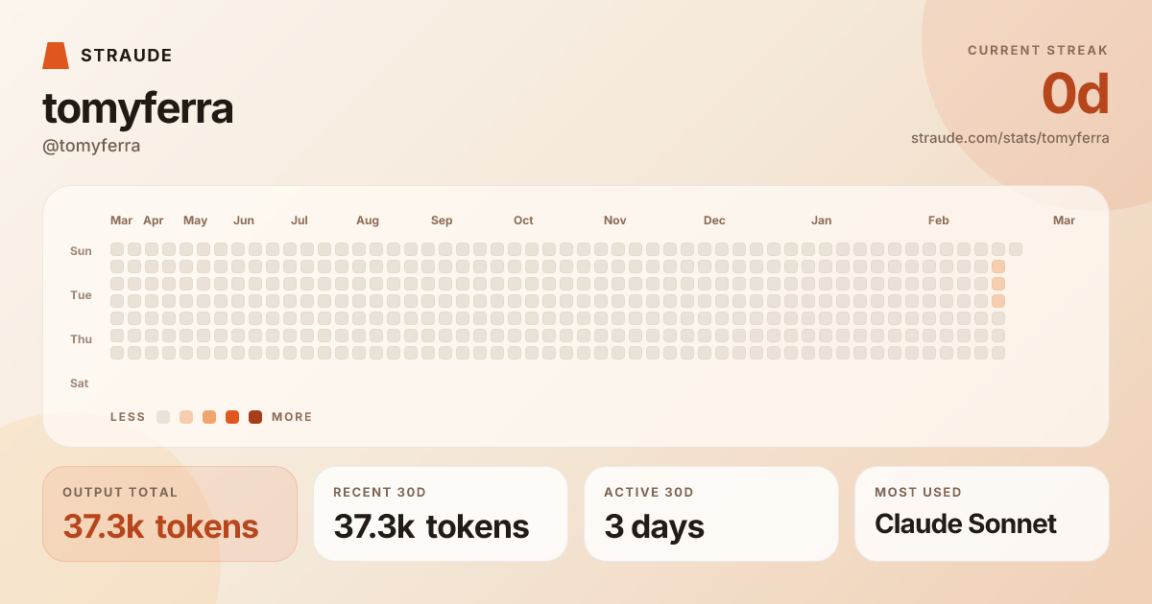
Task: Click the bottom highlighted heatmap cell
Action: (998, 301)
